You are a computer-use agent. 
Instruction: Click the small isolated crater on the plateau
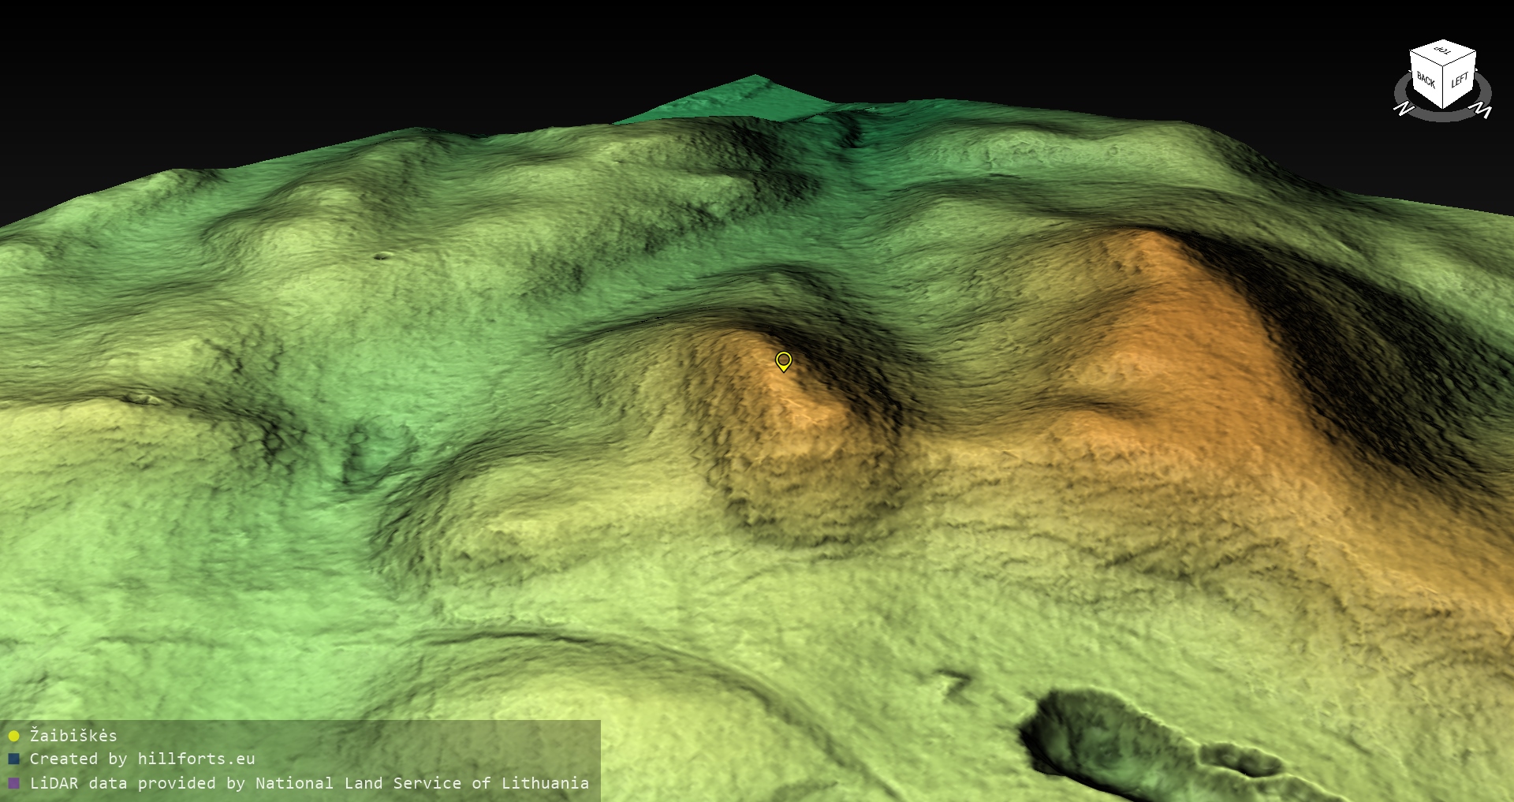(382, 256)
